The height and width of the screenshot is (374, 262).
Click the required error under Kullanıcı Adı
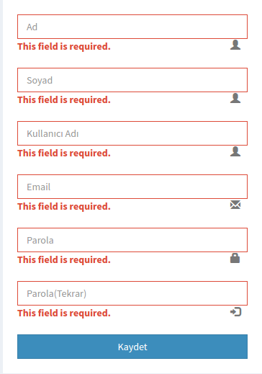[64, 153]
